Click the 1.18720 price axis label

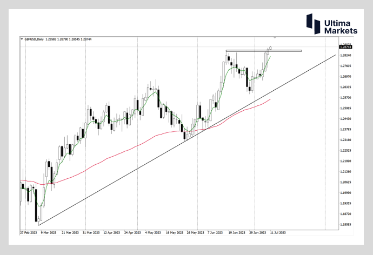point(345,214)
